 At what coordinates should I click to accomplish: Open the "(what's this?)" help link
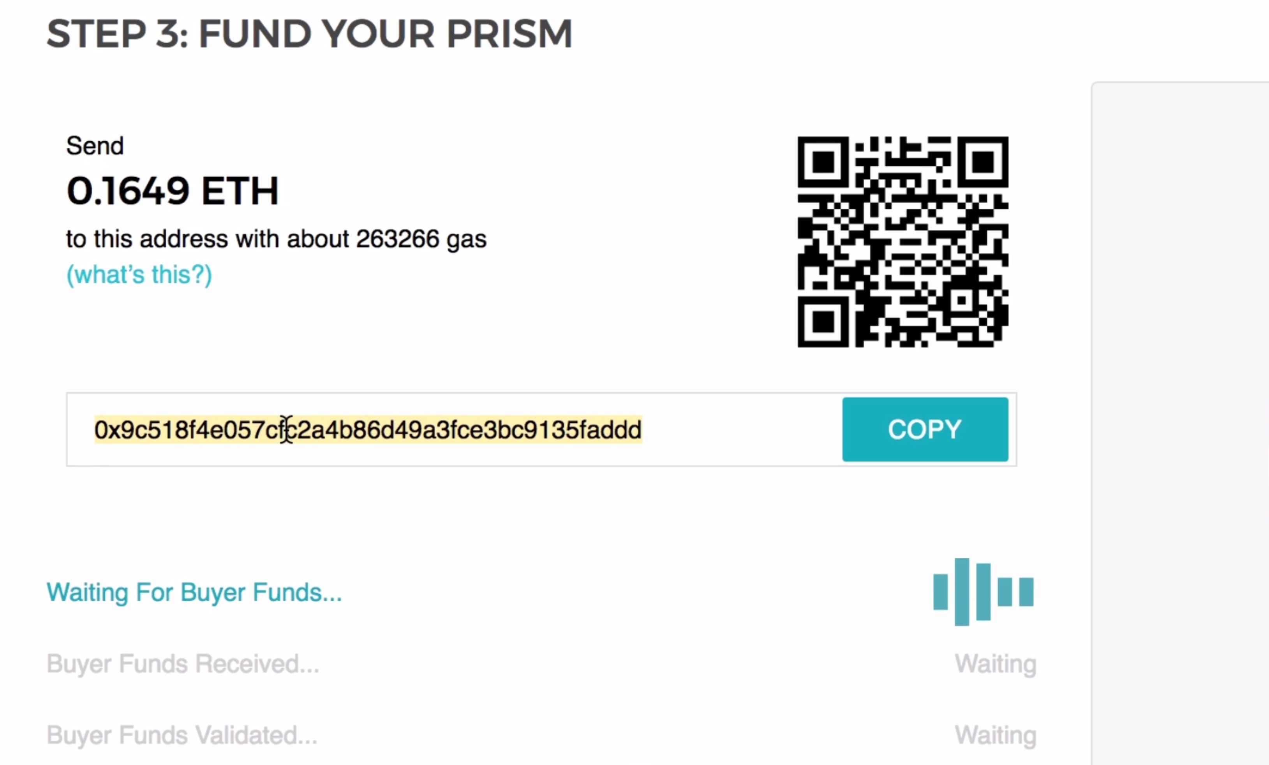[139, 274]
